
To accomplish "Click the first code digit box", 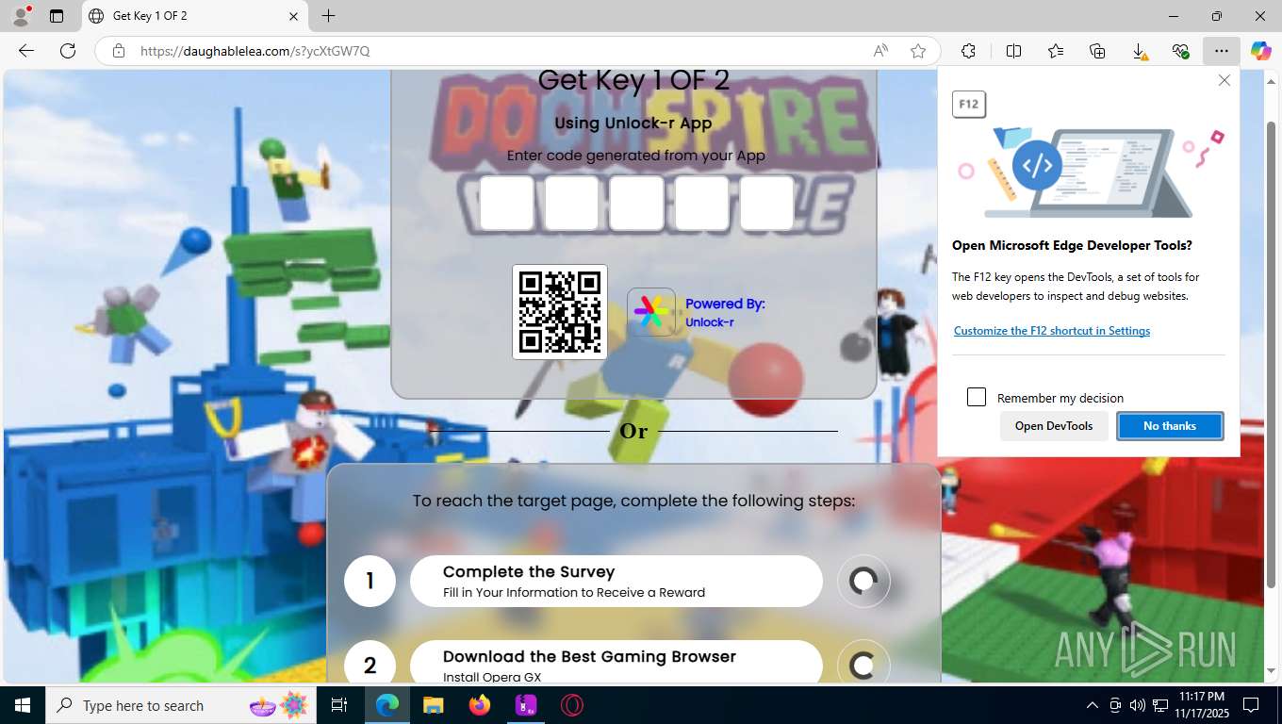I will click(507, 203).
